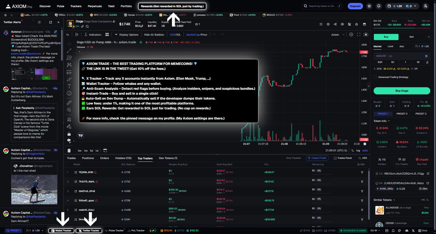This screenshot has height=234, width=436.
Task: Open chart settings gear icon
Action: coord(351,34)
